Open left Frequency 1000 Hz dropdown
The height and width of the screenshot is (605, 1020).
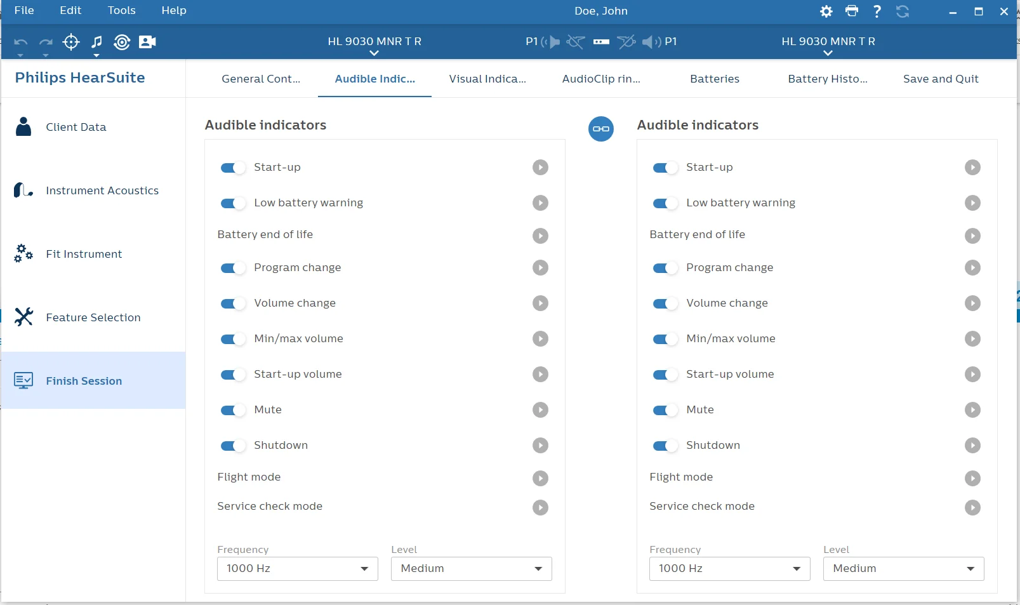(x=298, y=569)
